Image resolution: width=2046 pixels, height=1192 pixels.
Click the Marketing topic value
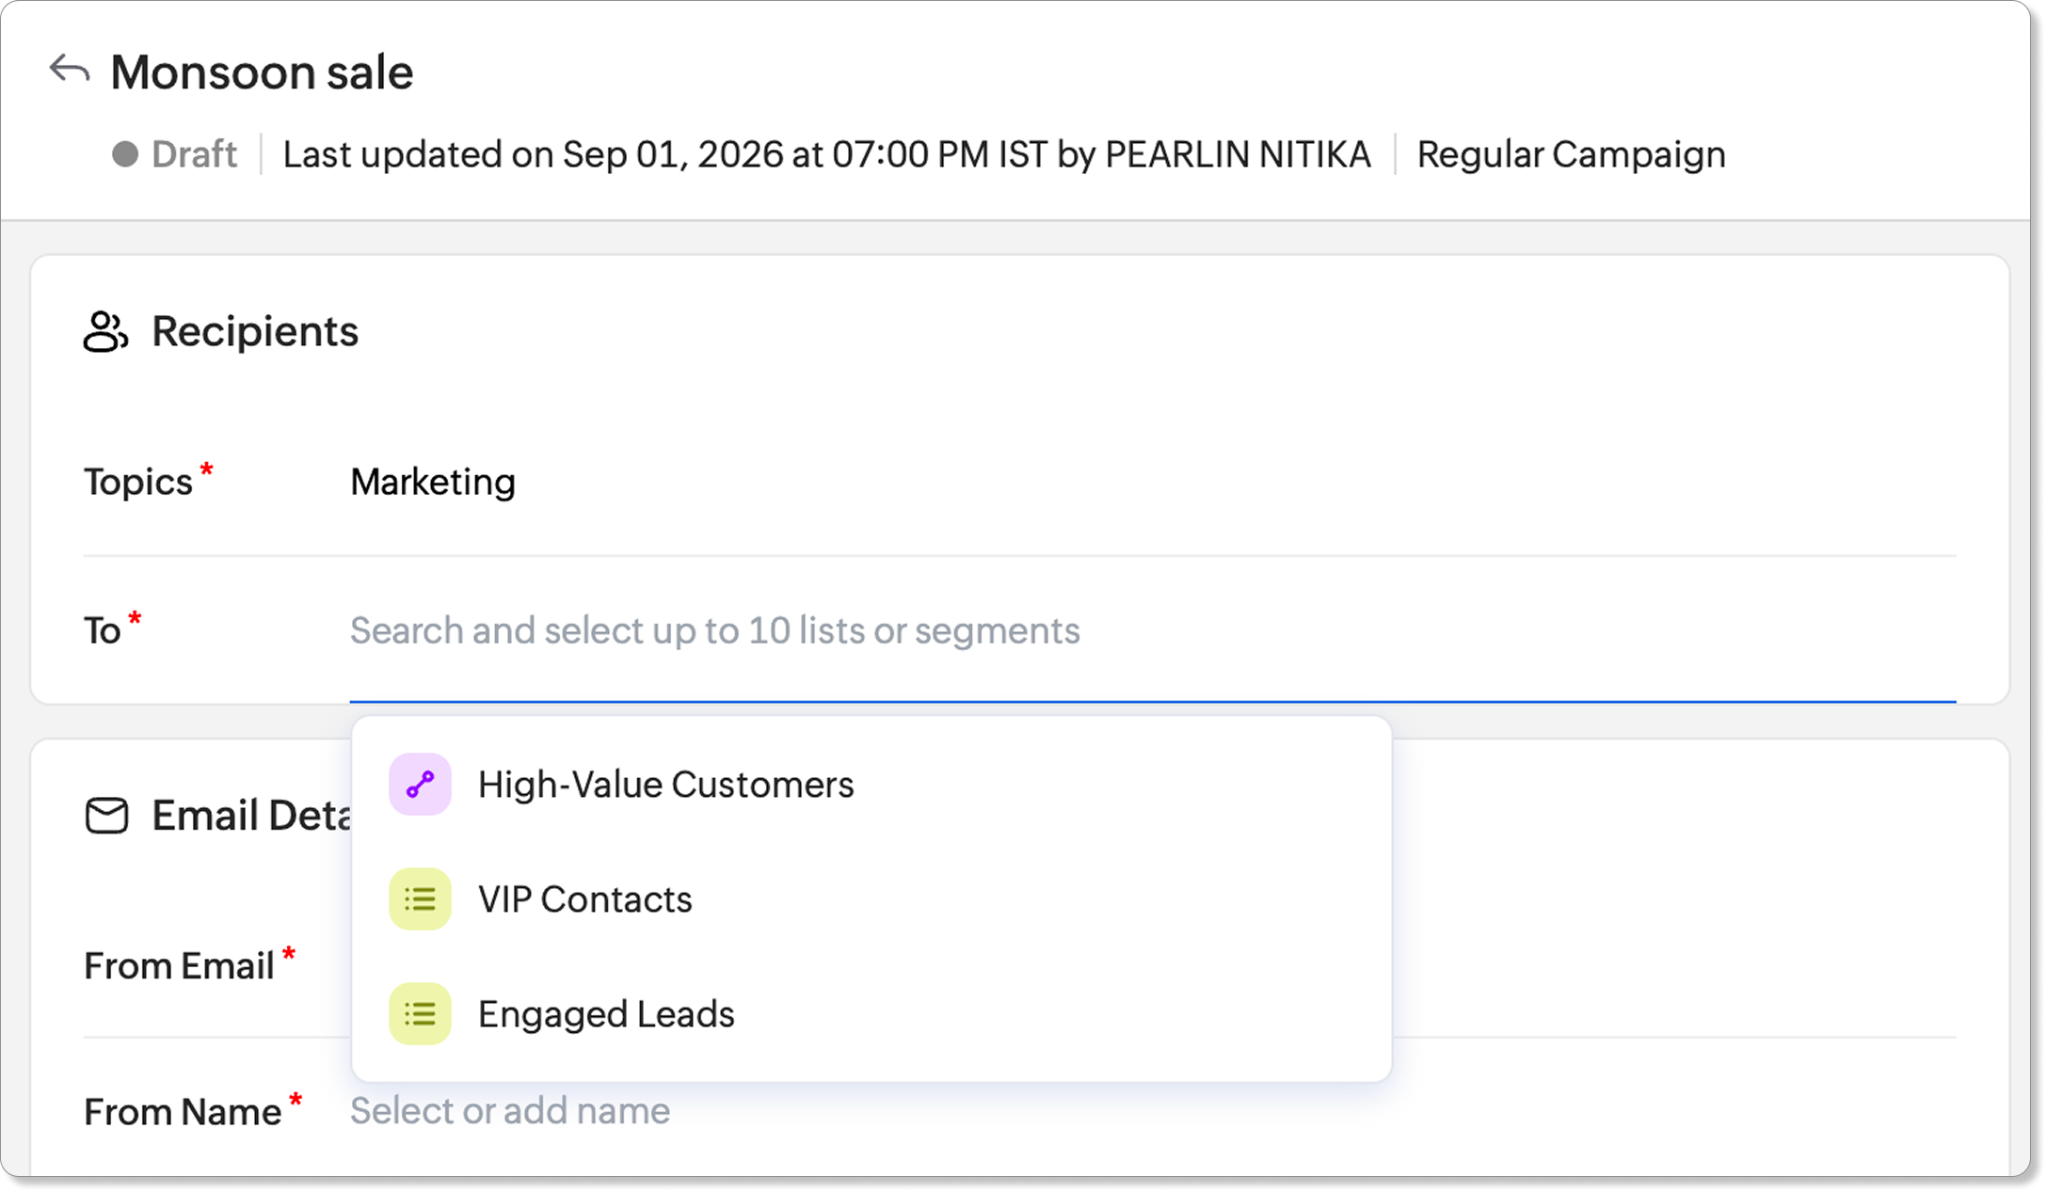tap(433, 482)
